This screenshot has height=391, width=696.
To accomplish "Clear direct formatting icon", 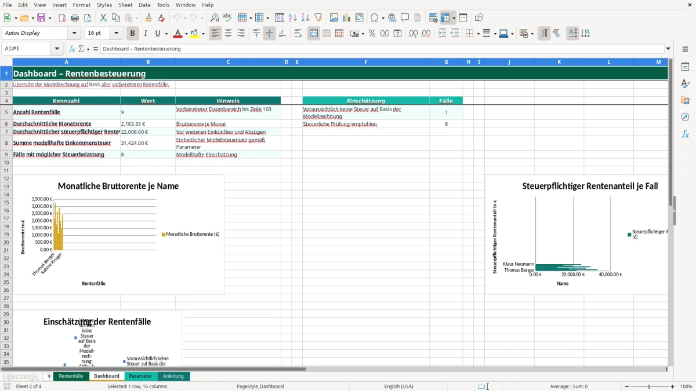I will (161, 18).
